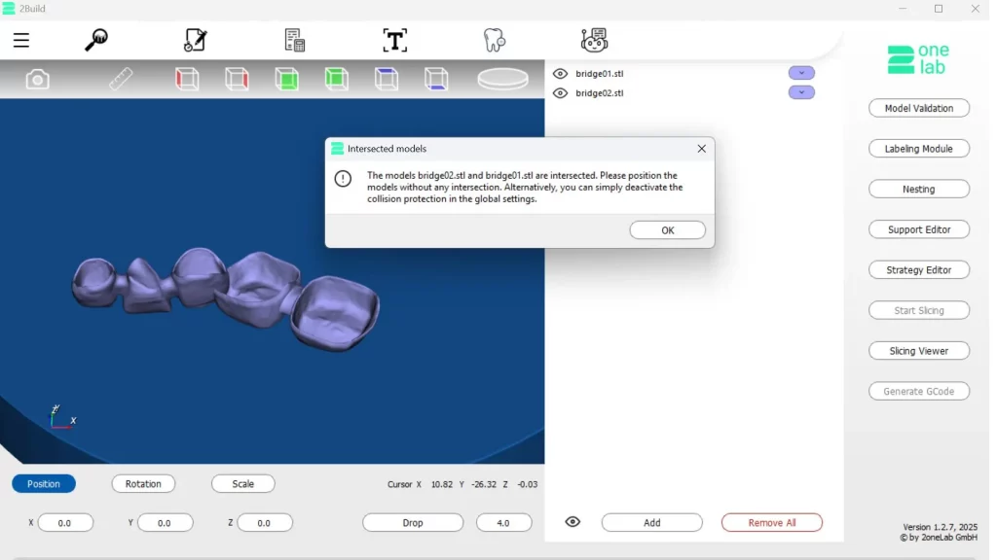Switch to the Rotation tab

click(x=143, y=484)
